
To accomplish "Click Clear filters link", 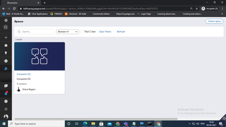I will coord(105,32).
